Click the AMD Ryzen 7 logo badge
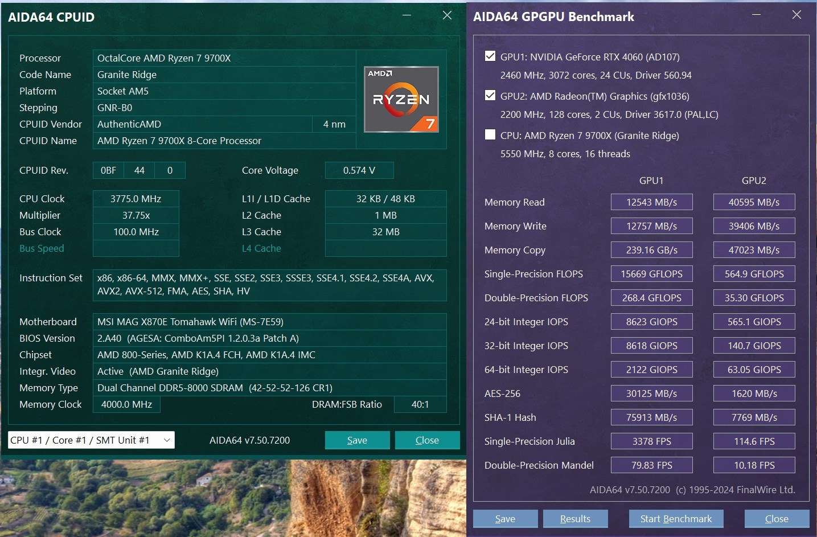Viewport: 817px width, 537px height. pyautogui.click(x=401, y=100)
